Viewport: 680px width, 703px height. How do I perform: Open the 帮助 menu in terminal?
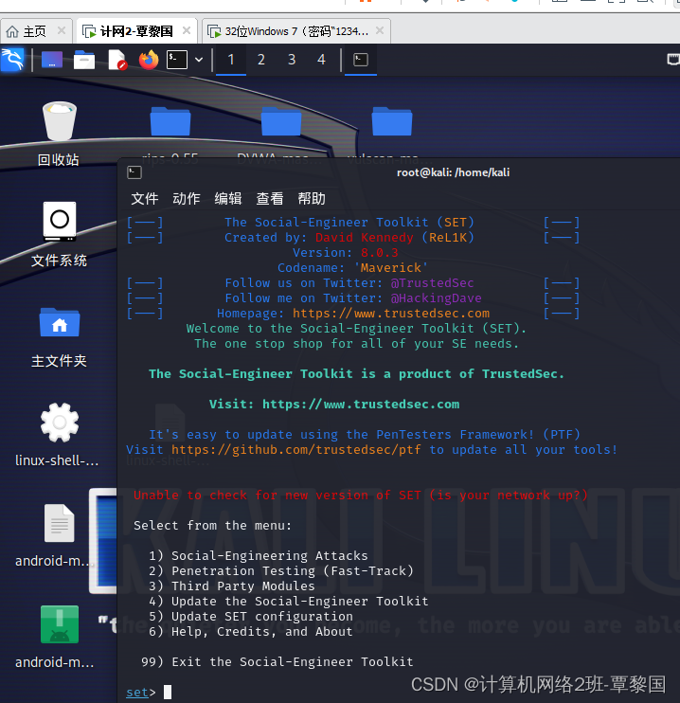pos(312,199)
